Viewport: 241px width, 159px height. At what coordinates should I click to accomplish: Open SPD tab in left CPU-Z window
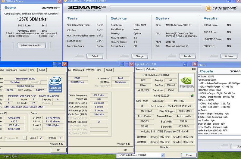pyautogui.click(x=32, y=70)
